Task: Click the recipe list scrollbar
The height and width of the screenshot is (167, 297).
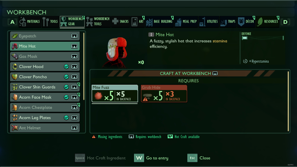Action: point(84,66)
